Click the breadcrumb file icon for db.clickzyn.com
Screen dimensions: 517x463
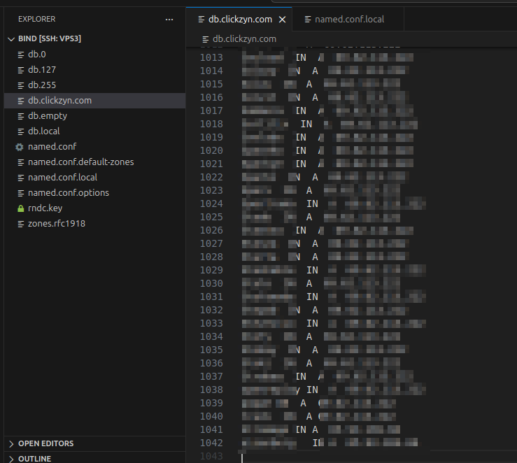click(x=205, y=39)
